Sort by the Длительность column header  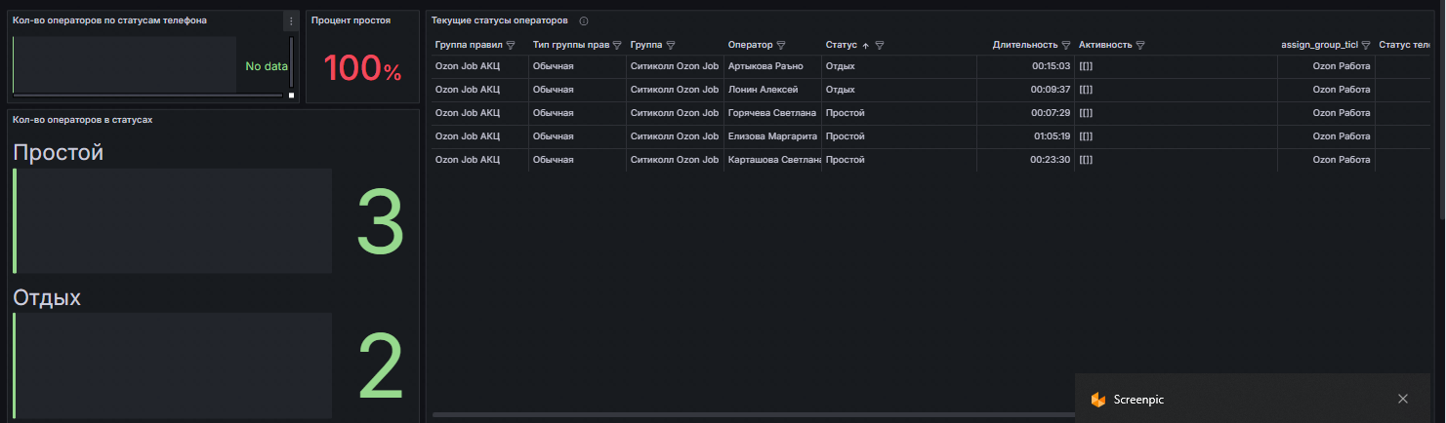1025,45
